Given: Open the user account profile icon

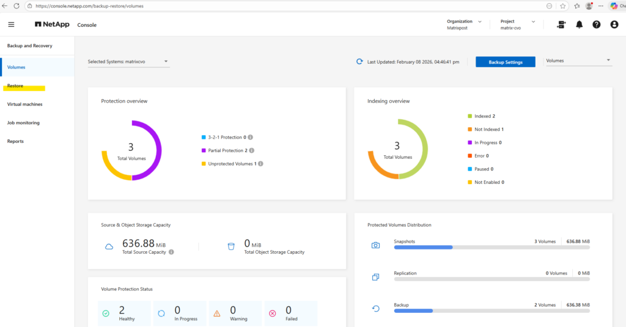Looking at the screenshot, I should tap(614, 24).
